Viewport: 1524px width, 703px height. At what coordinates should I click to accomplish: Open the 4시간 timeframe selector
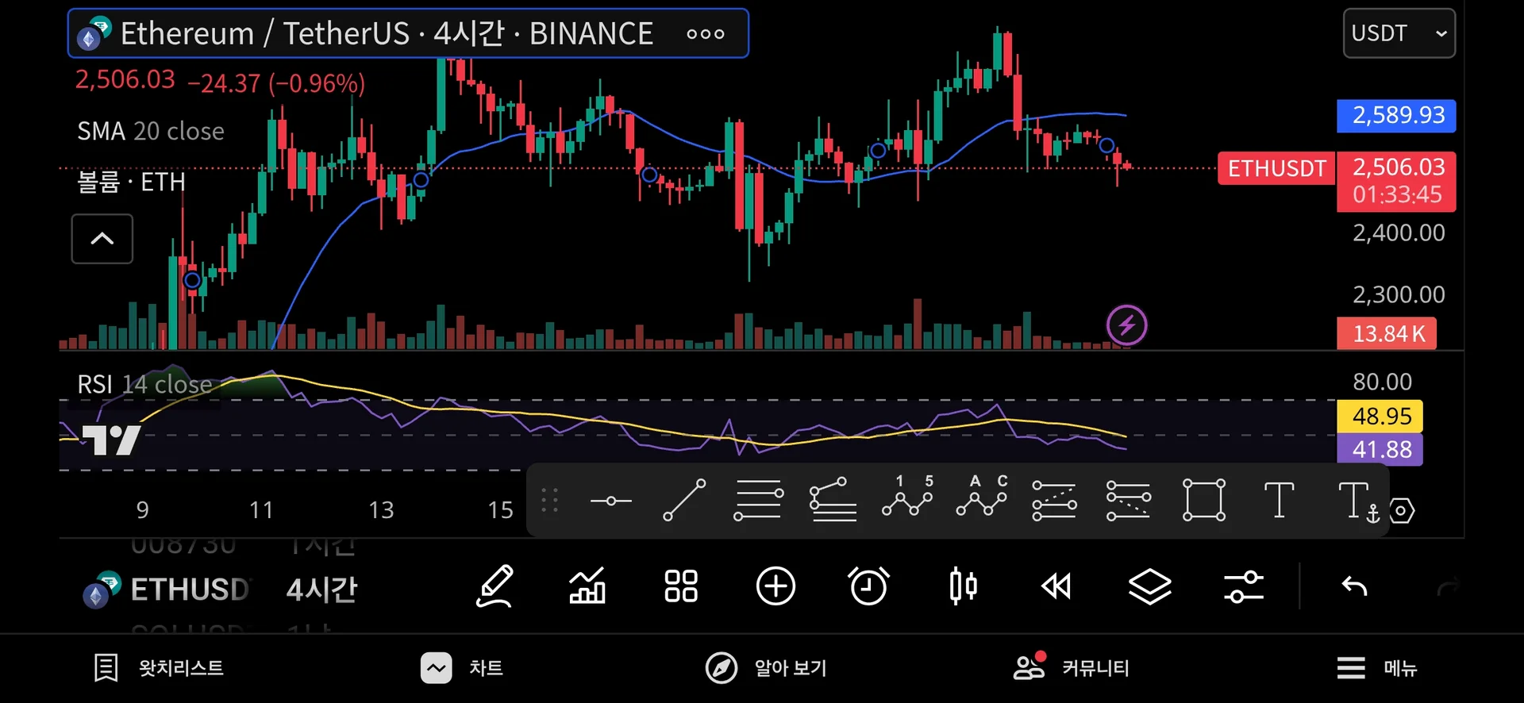(x=321, y=590)
